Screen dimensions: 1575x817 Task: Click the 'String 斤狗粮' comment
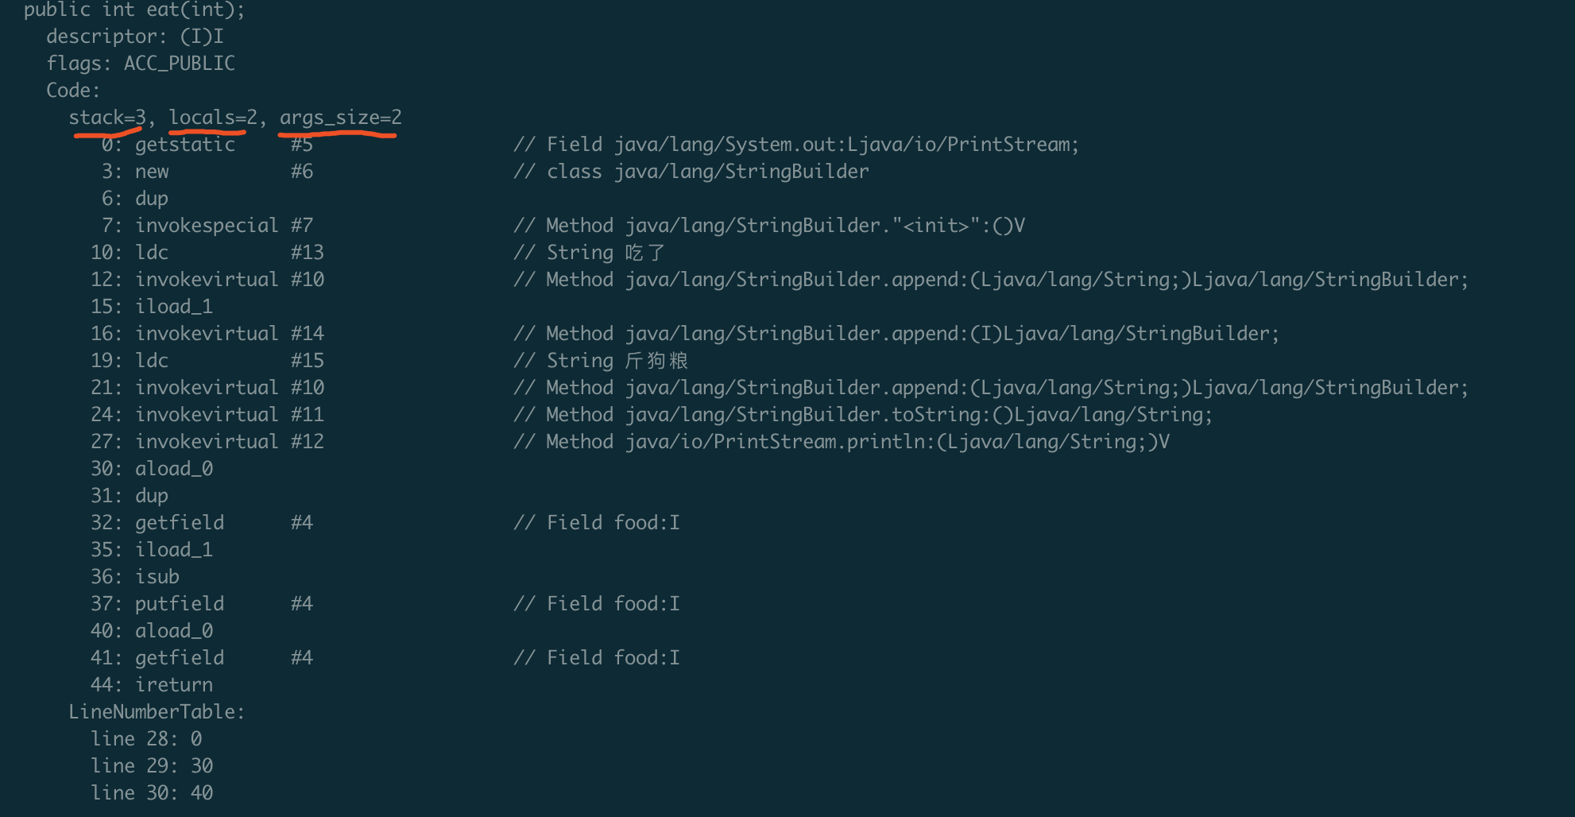click(617, 361)
